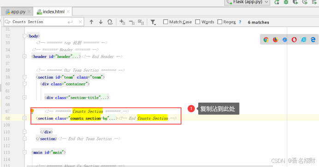Go to previous search occurrence arrow

coord(91,22)
